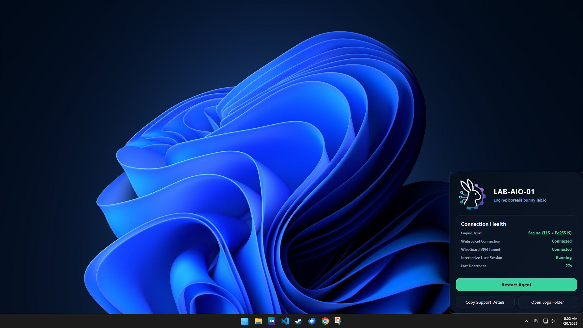The height and width of the screenshot is (328, 583).
Task: Copy Support Details to clipboard
Action: [485, 302]
